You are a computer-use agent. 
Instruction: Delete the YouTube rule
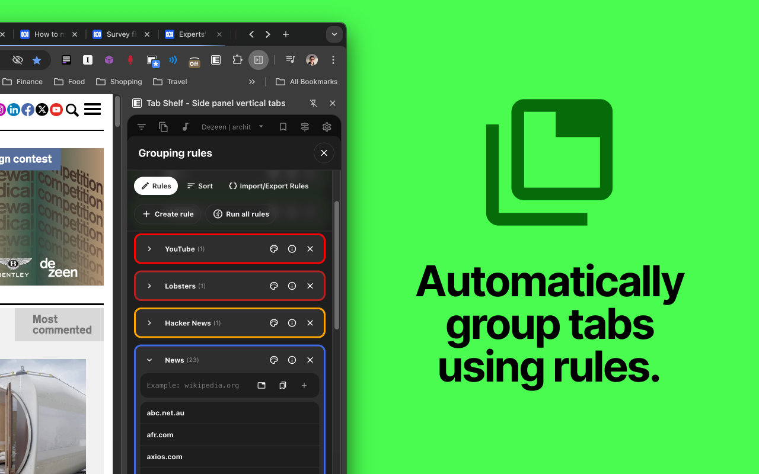click(310, 249)
